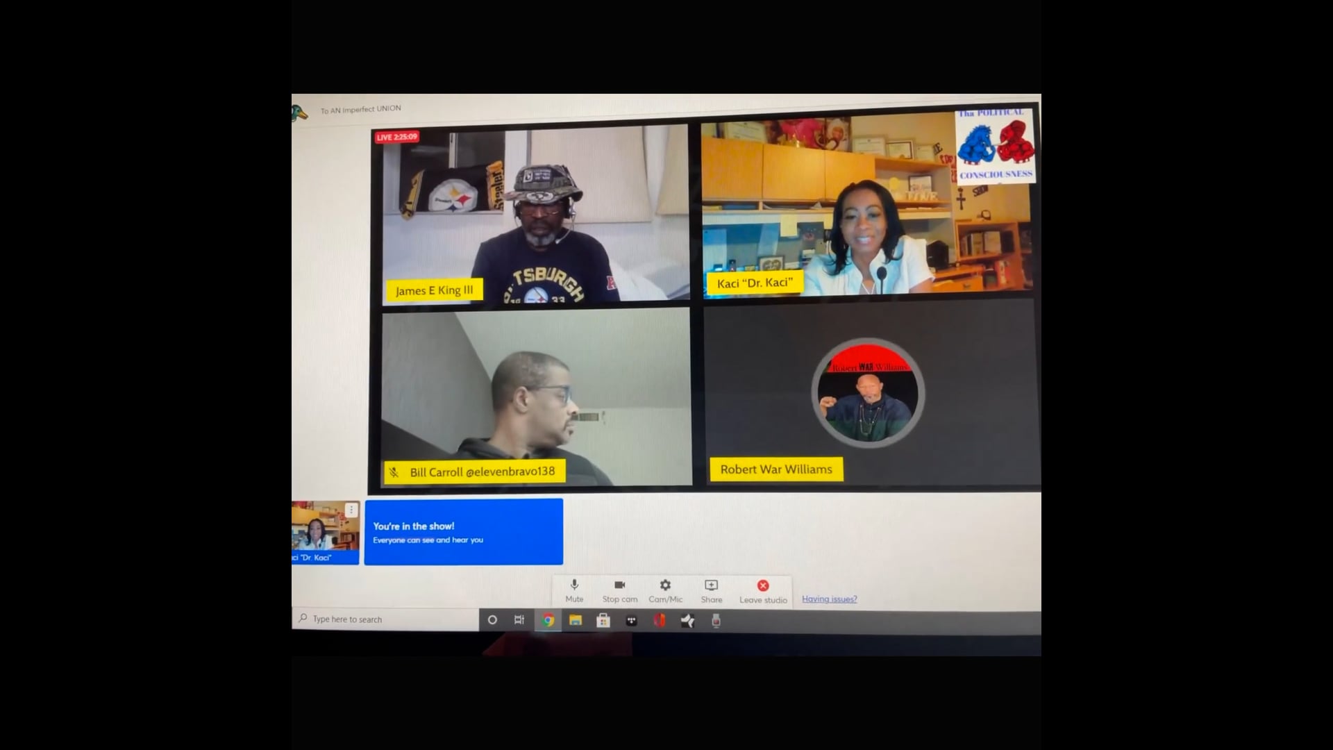Open the black app icon after Microsoft Store

click(x=631, y=621)
